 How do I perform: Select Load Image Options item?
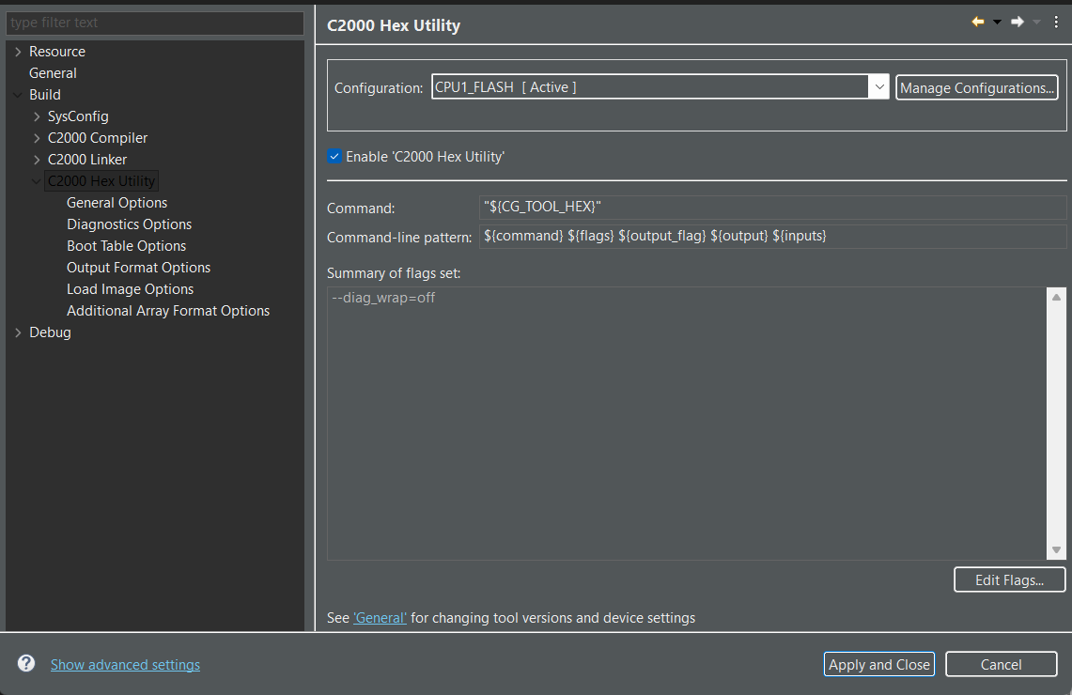pyautogui.click(x=130, y=289)
